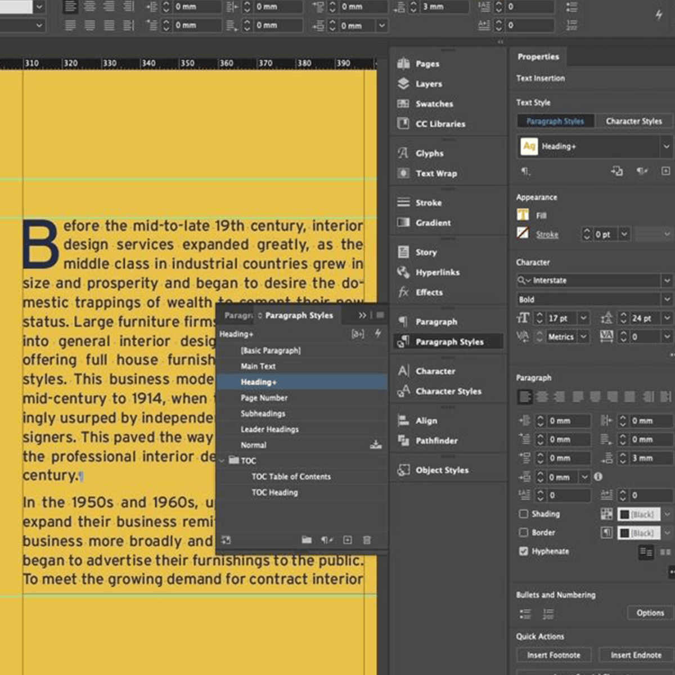
Task: Click trash icon in Paragraph Styles panel
Action: [367, 540]
